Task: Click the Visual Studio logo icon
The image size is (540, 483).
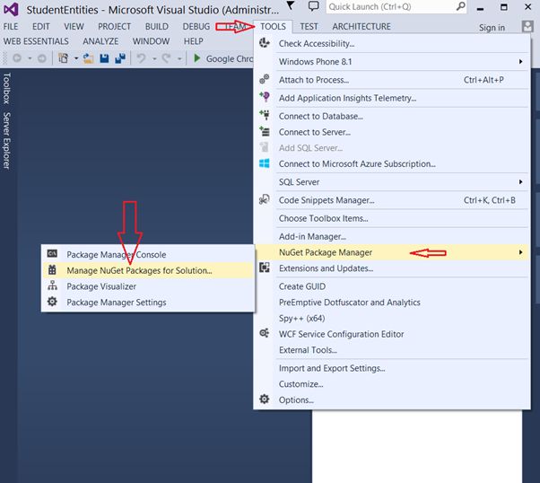Action: (x=11, y=9)
